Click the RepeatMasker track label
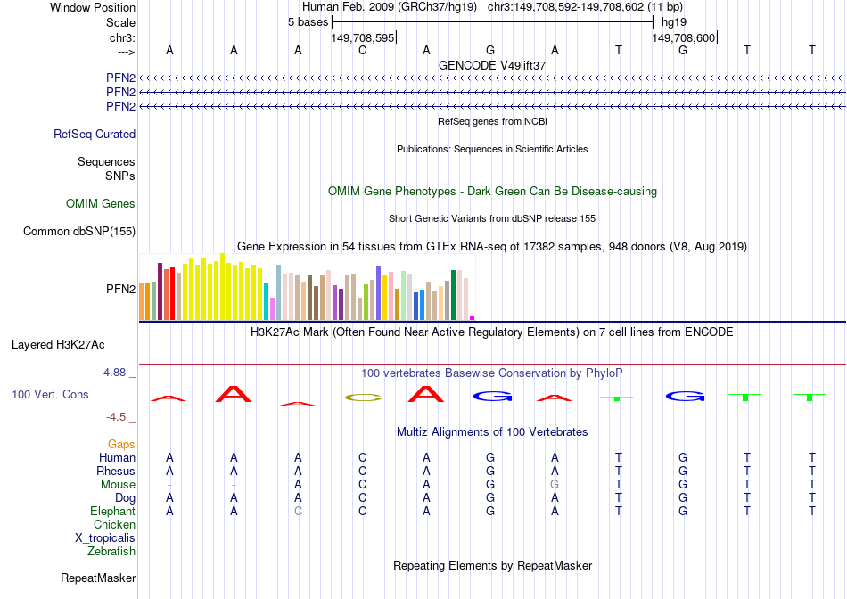Viewport: 847px width, 599px height. point(98,578)
